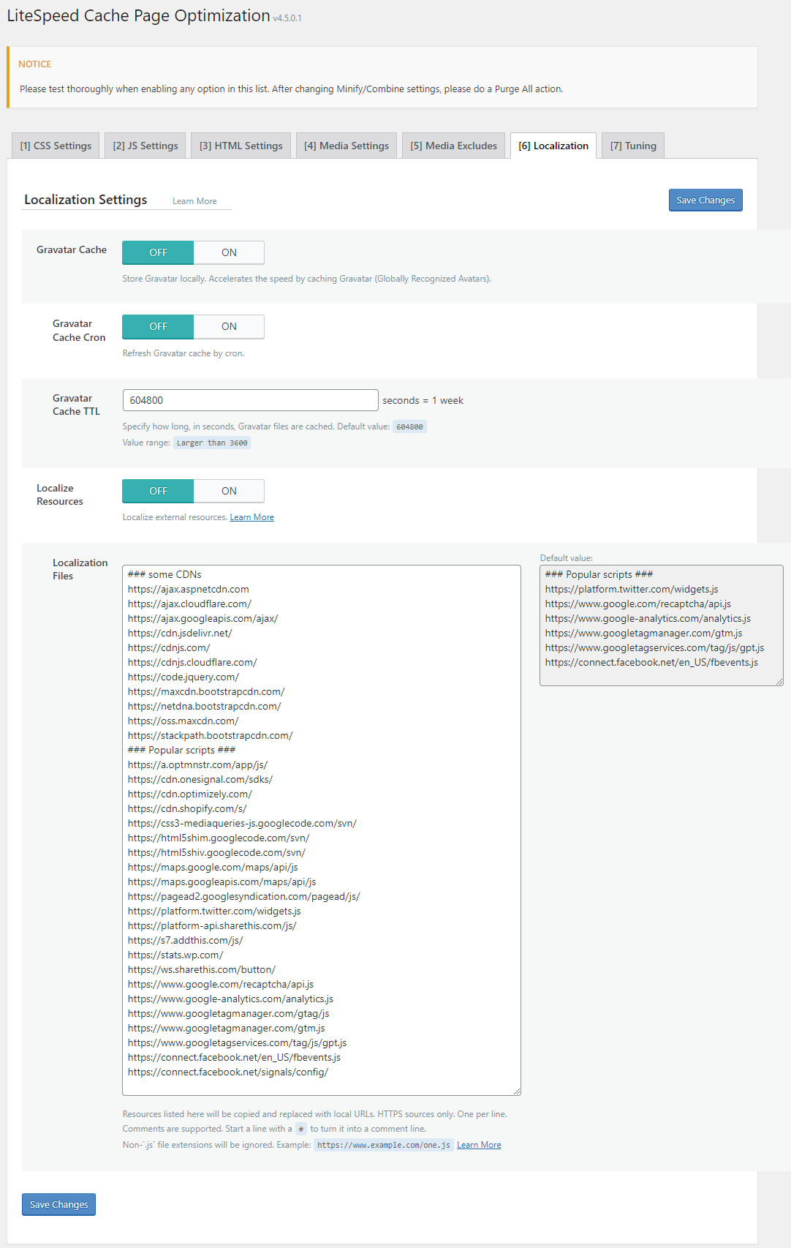Set Gravatar Cache to OFF
The height and width of the screenshot is (1248, 791).
[x=158, y=252]
